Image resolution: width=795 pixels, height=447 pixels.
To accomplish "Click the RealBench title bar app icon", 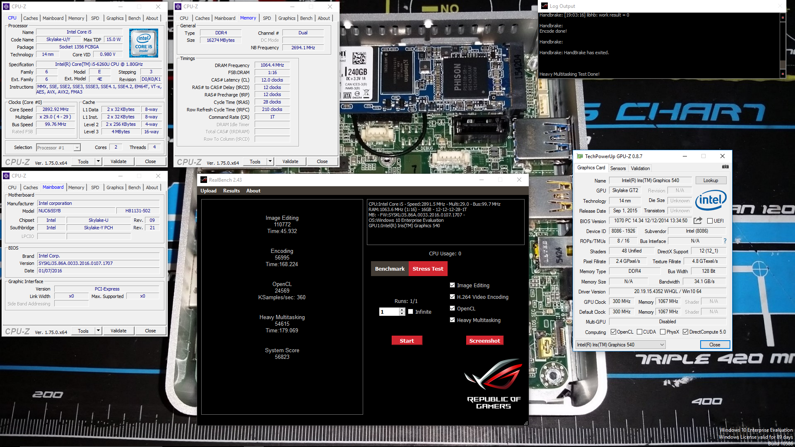I will [x=204, y=180].
